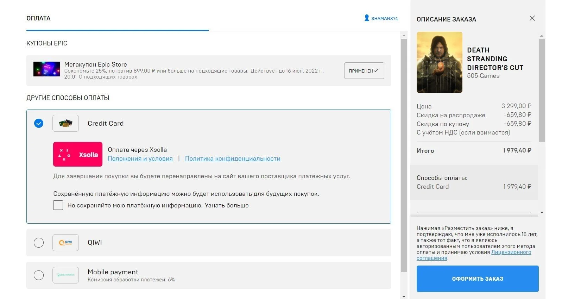Screen dimensions: 562x299
Task: Click the ОФОРМИТЬ ЗАКАЗ button
Action: click(478, 279)
